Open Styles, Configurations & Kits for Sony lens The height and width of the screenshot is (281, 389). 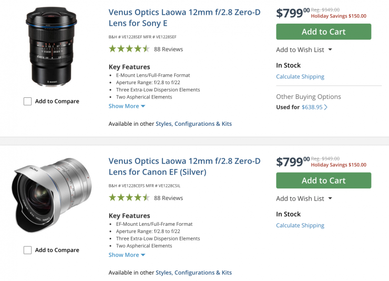[193, 124]
